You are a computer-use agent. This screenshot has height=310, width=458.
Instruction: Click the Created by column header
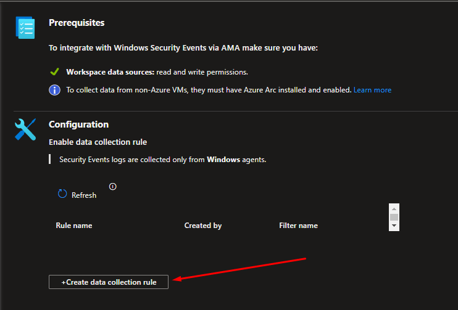pyautogui.click(x=203, y=226)
